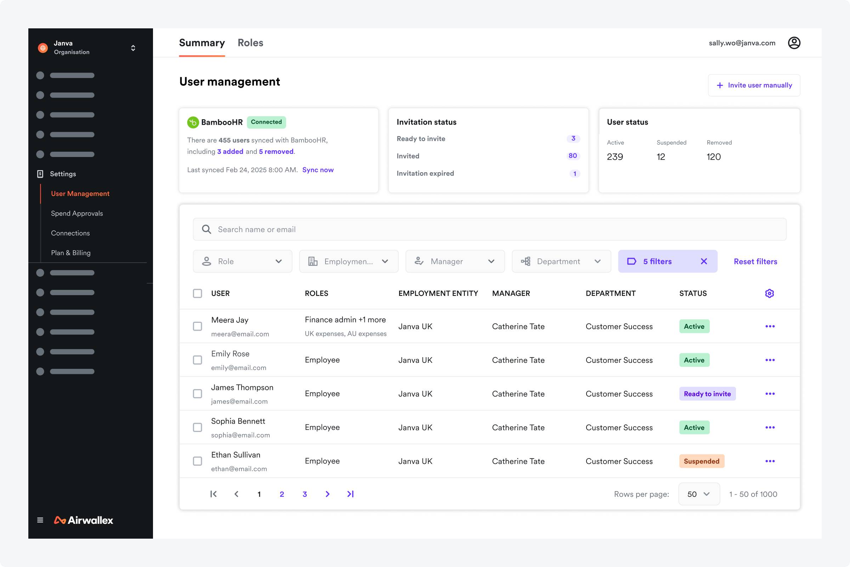Select the checkbox for Emily Rose
Screen dimensions: 850x567
(197, 360)
